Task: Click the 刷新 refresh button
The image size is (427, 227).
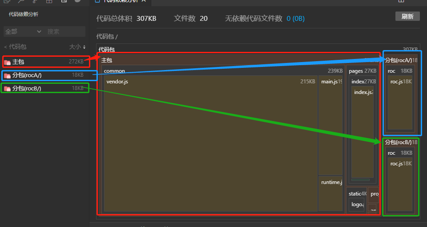Action: pyautogui.click(x=407, y=16)
